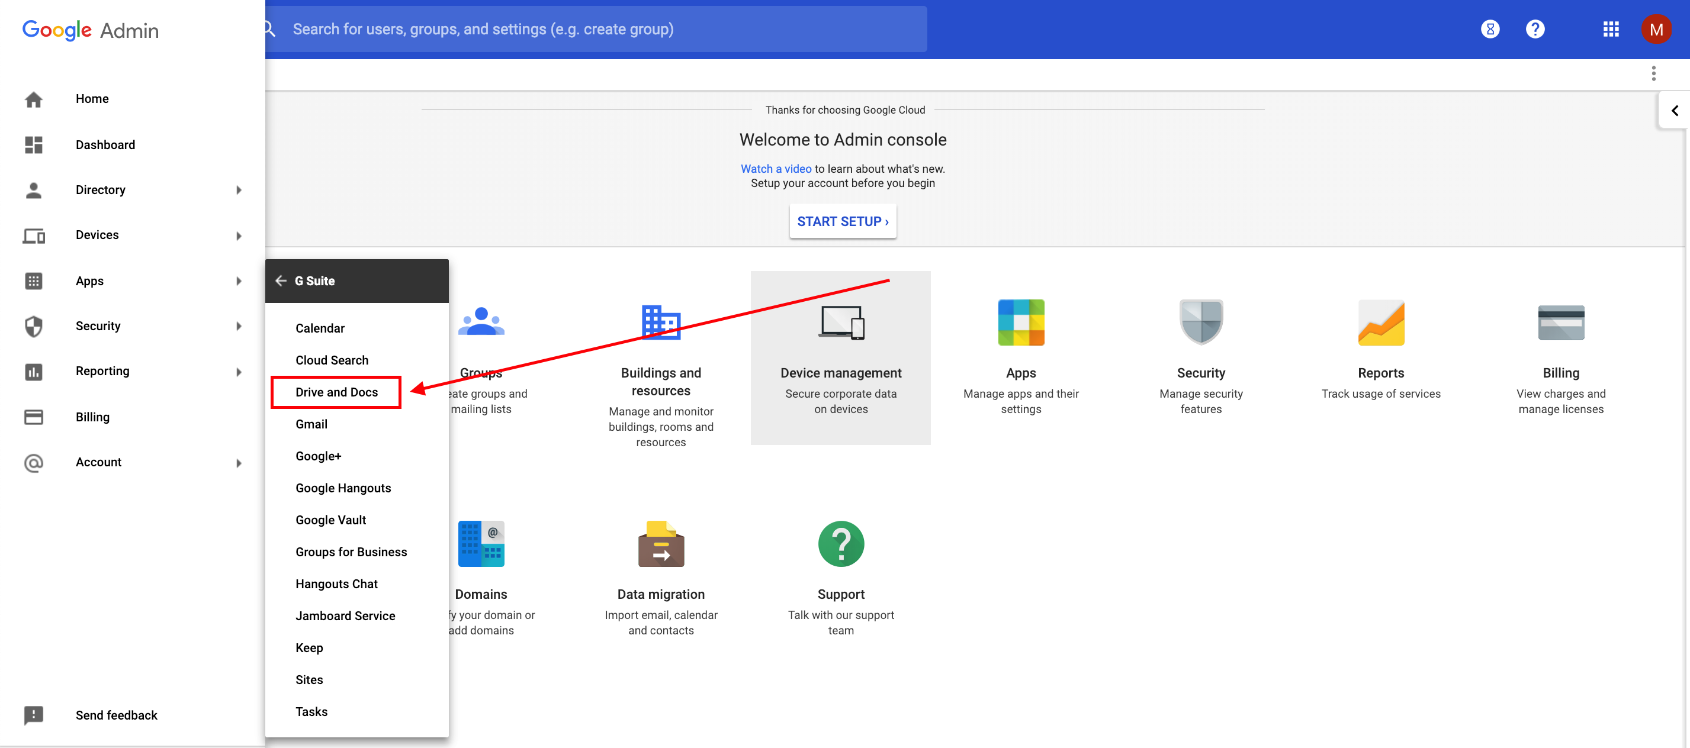The width and height of the screenshot is (1690, 748).
Task: Click the Devices icon in sidebar
Action: [34, 236]
